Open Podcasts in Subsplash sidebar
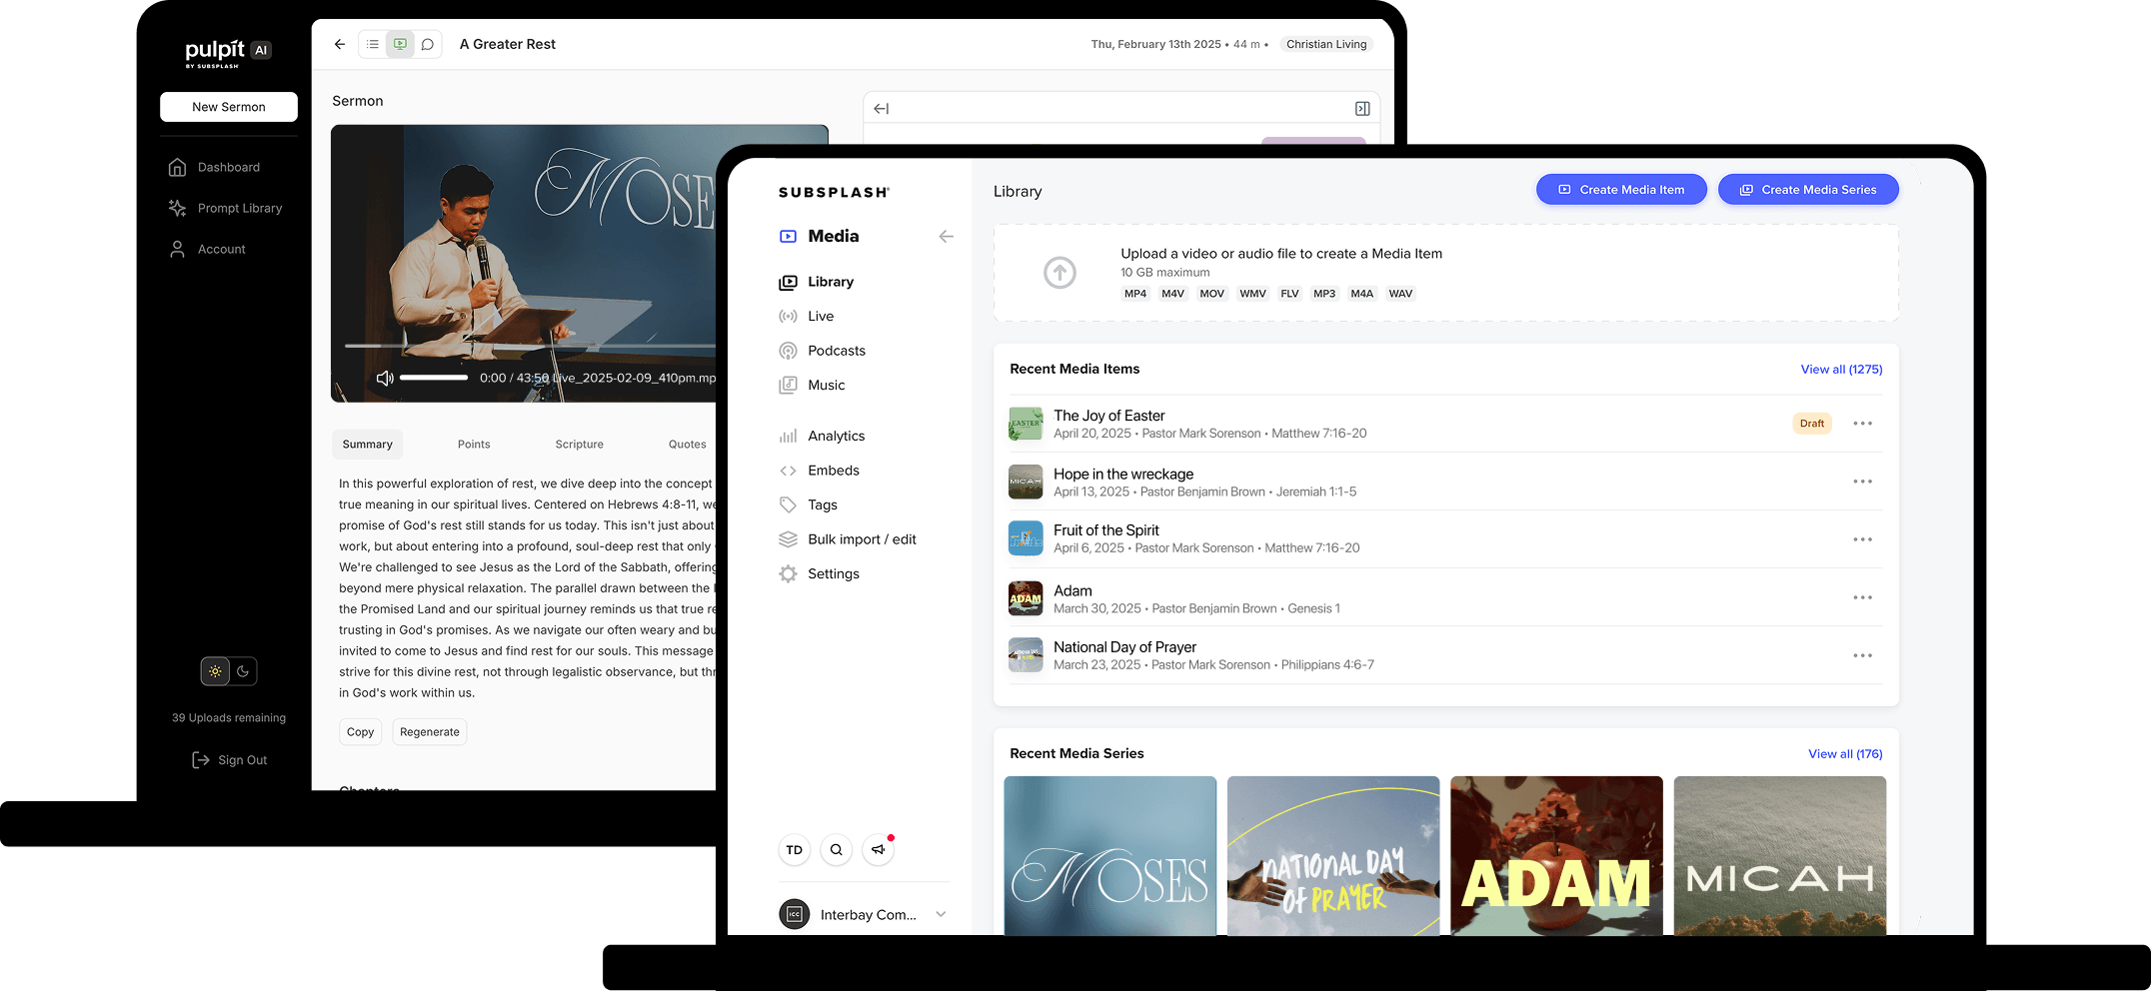 pos(823,351)
